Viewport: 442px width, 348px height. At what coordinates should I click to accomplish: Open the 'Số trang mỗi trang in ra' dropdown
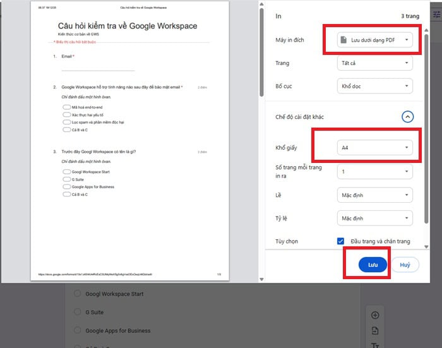[x=374, y=171]
